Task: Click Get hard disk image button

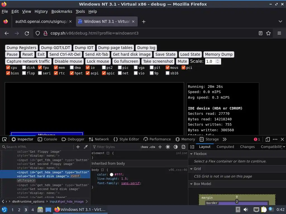Action: [132, 54]
